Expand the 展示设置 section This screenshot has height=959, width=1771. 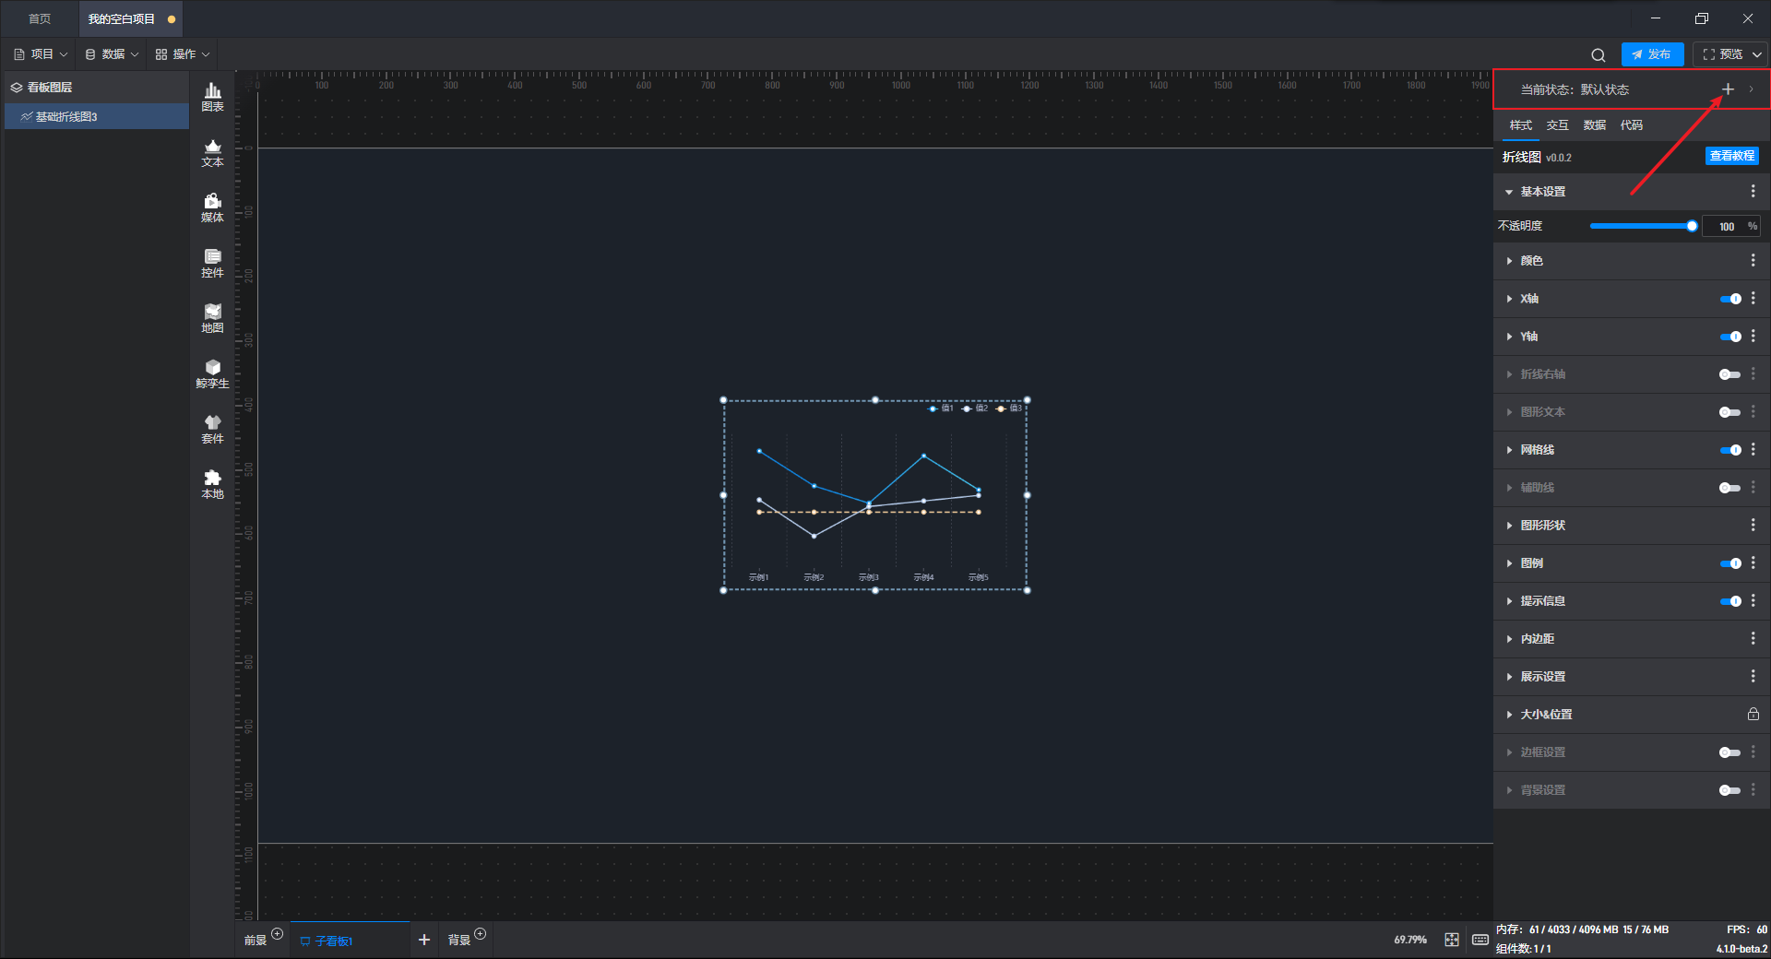(1509, 677)
